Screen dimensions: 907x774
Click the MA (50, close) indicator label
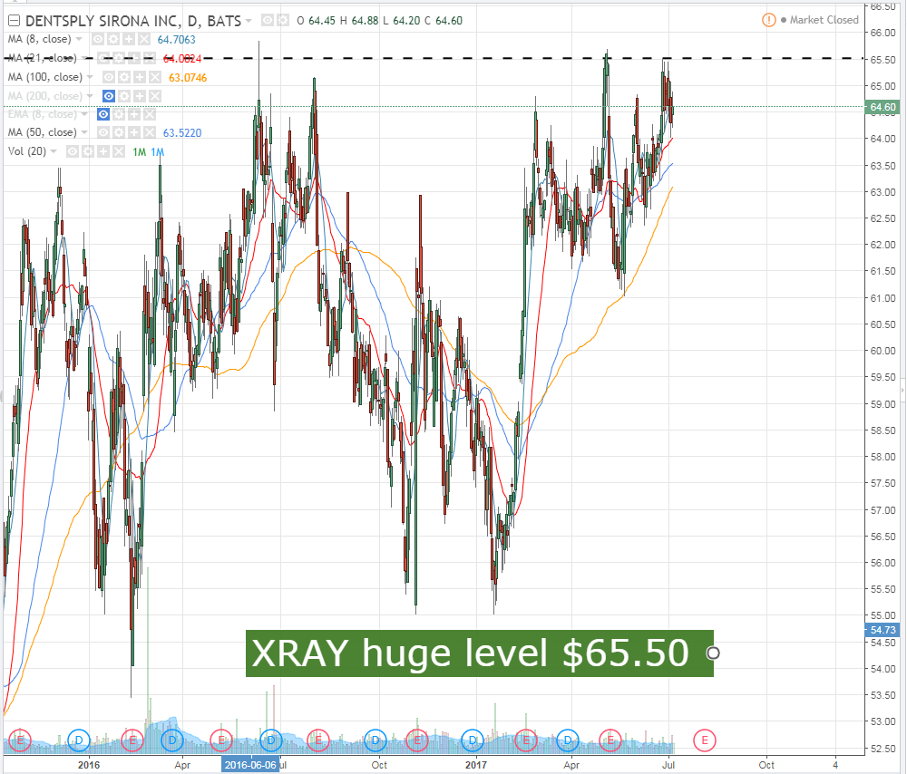[43, 132]
